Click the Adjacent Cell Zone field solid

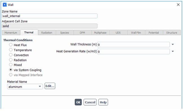tap(50, 26)
